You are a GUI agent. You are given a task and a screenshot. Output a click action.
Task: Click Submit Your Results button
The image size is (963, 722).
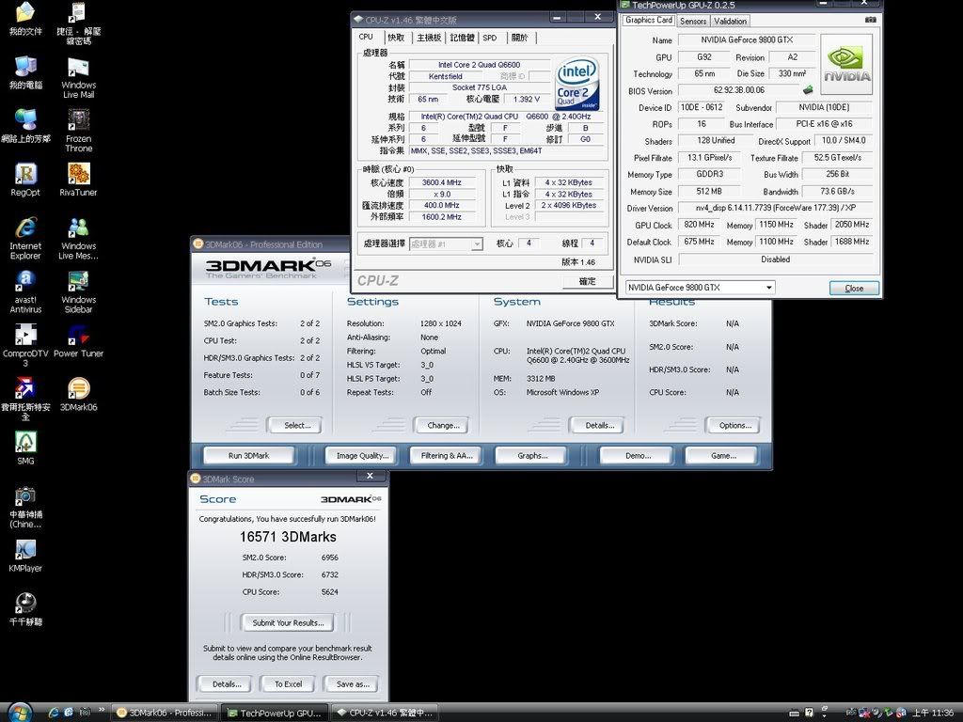pos(288,622)
